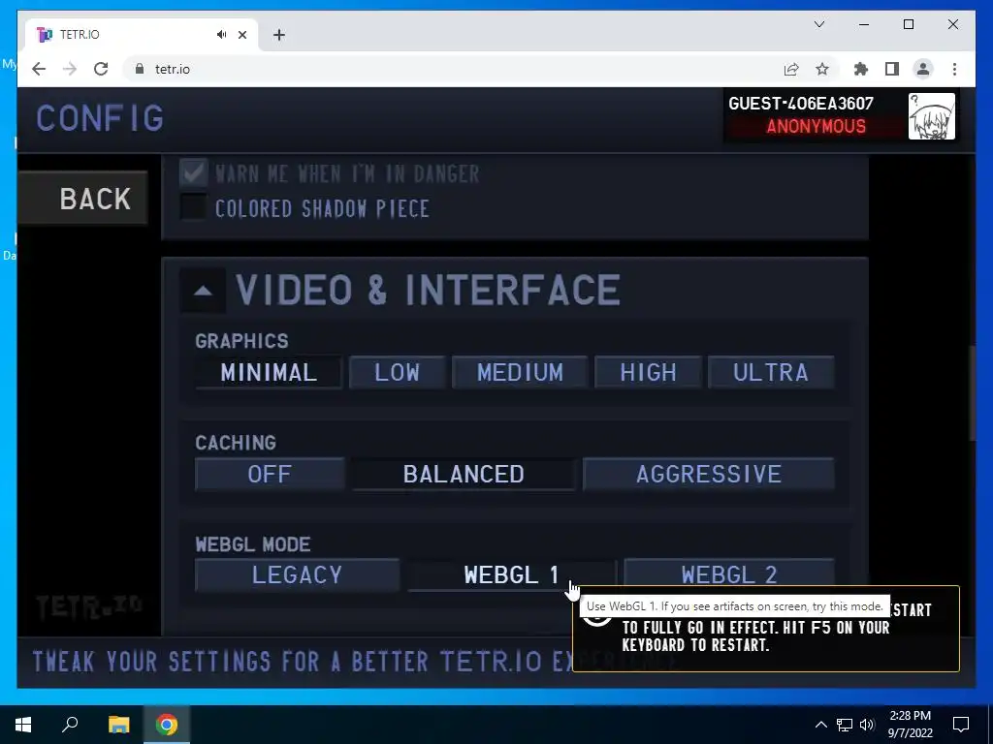This screenshot has width=993, height=744.
Task: Open tab search chevron
Action: (x=818, y=24)
